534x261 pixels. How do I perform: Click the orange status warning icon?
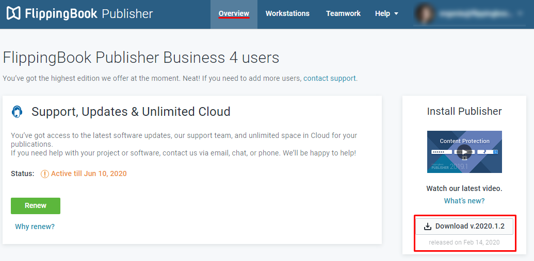point(45,174)
